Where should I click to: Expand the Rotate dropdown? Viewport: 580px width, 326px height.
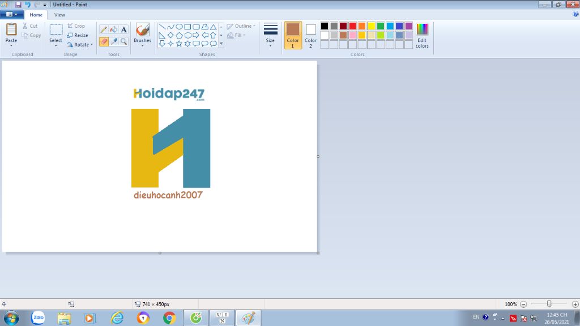[92, 45]
